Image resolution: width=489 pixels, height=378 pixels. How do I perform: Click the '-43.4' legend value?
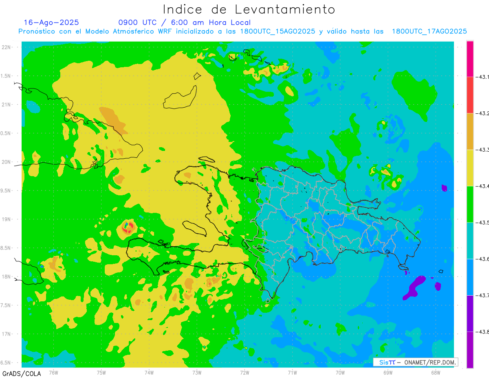click(x=482, y=186)
